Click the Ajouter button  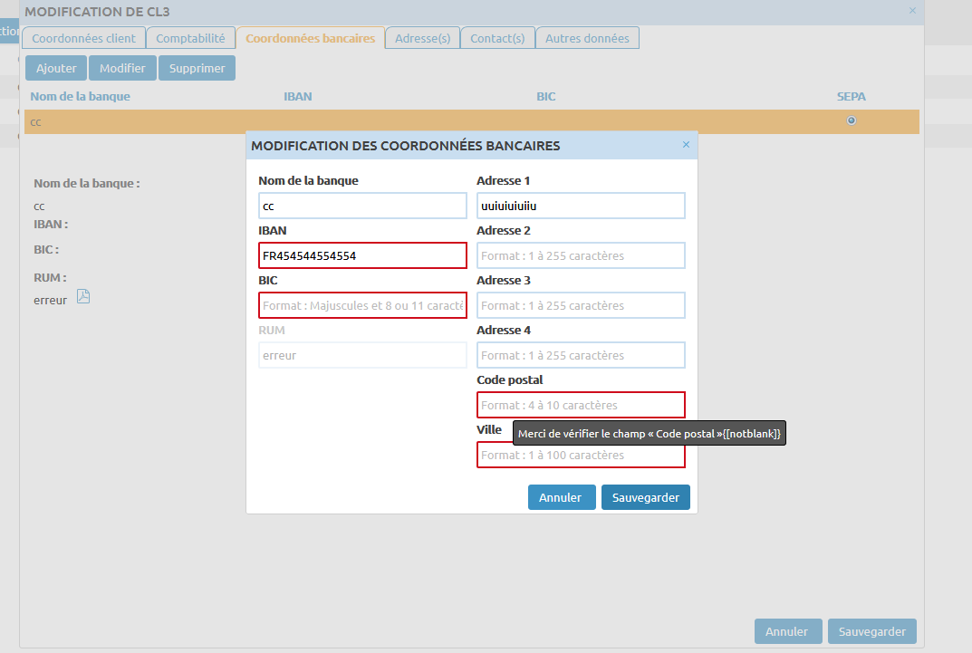click(x=56, y=68)
